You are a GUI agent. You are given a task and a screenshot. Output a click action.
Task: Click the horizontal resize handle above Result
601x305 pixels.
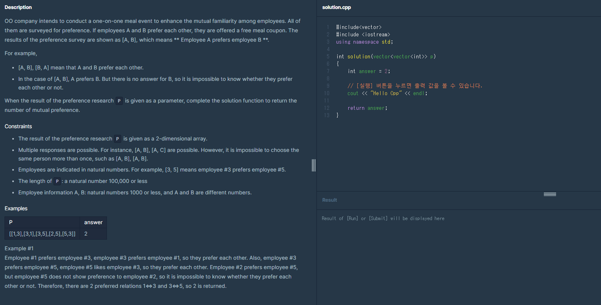[x=550, y=194]
